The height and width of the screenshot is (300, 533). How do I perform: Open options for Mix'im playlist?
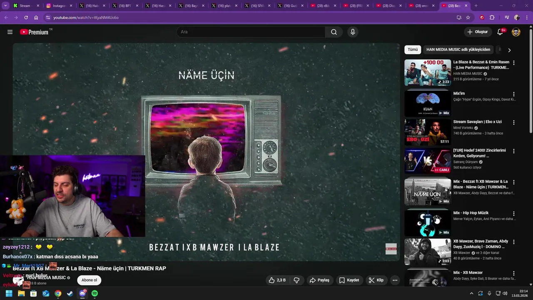click(514, 95)
